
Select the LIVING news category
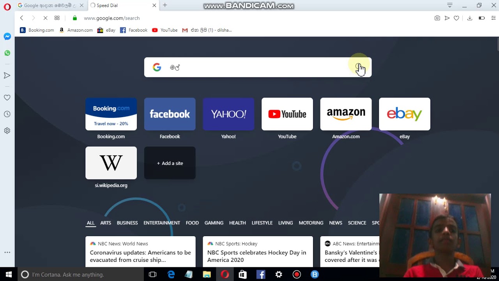click(285, 223)
